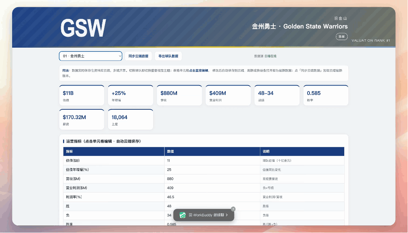Click the 运营指标 section heading
Image resolution: width=408 pixels, height=233 pixels.
[103, 141]
